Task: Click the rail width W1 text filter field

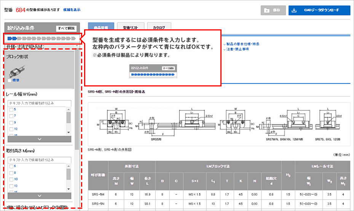Action: (x=40, y=103)
